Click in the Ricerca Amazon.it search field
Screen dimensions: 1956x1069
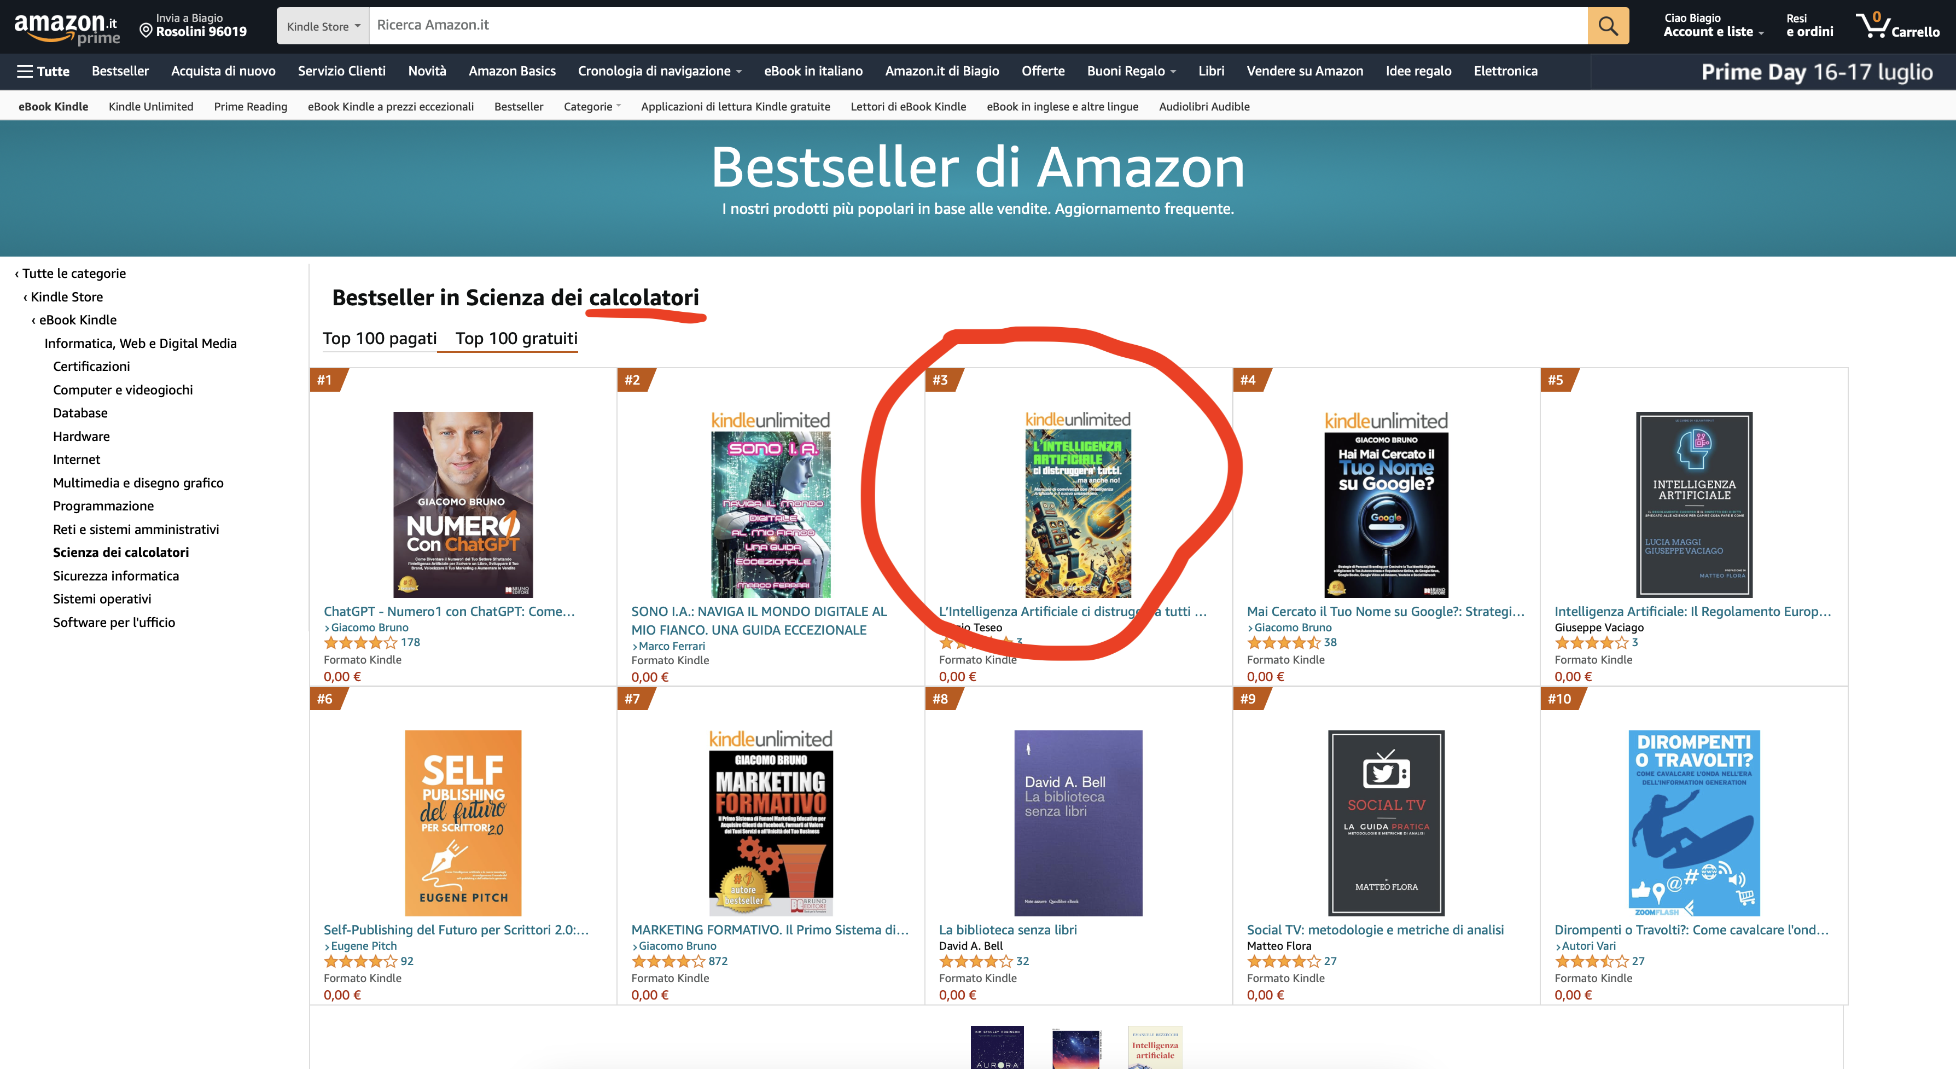[x=978, y=26]
